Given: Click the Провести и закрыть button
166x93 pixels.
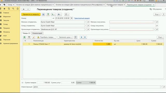Looking at the screenshot, I should click(x=31, y=14).
